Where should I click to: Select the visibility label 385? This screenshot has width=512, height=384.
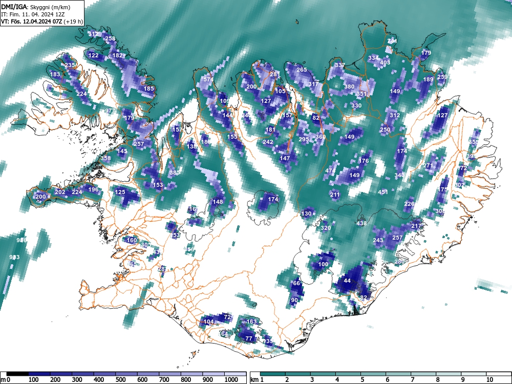[x=175, y=173]
